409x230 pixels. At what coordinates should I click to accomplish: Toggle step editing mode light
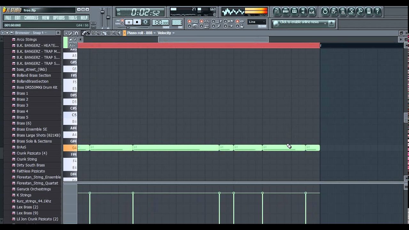[x=213, y=26]
